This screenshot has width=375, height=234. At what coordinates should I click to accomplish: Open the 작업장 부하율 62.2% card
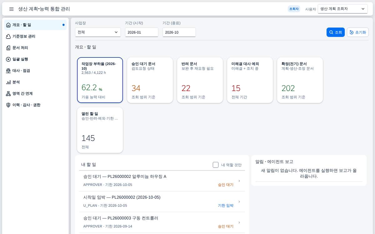click(x=100, y=80)
